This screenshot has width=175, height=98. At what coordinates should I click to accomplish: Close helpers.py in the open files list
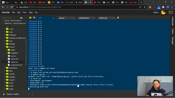pyautogui.click(x=3, y=23)
